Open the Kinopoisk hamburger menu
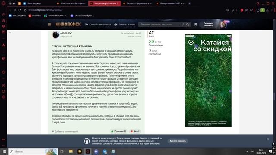 click(x=50, y=25)
